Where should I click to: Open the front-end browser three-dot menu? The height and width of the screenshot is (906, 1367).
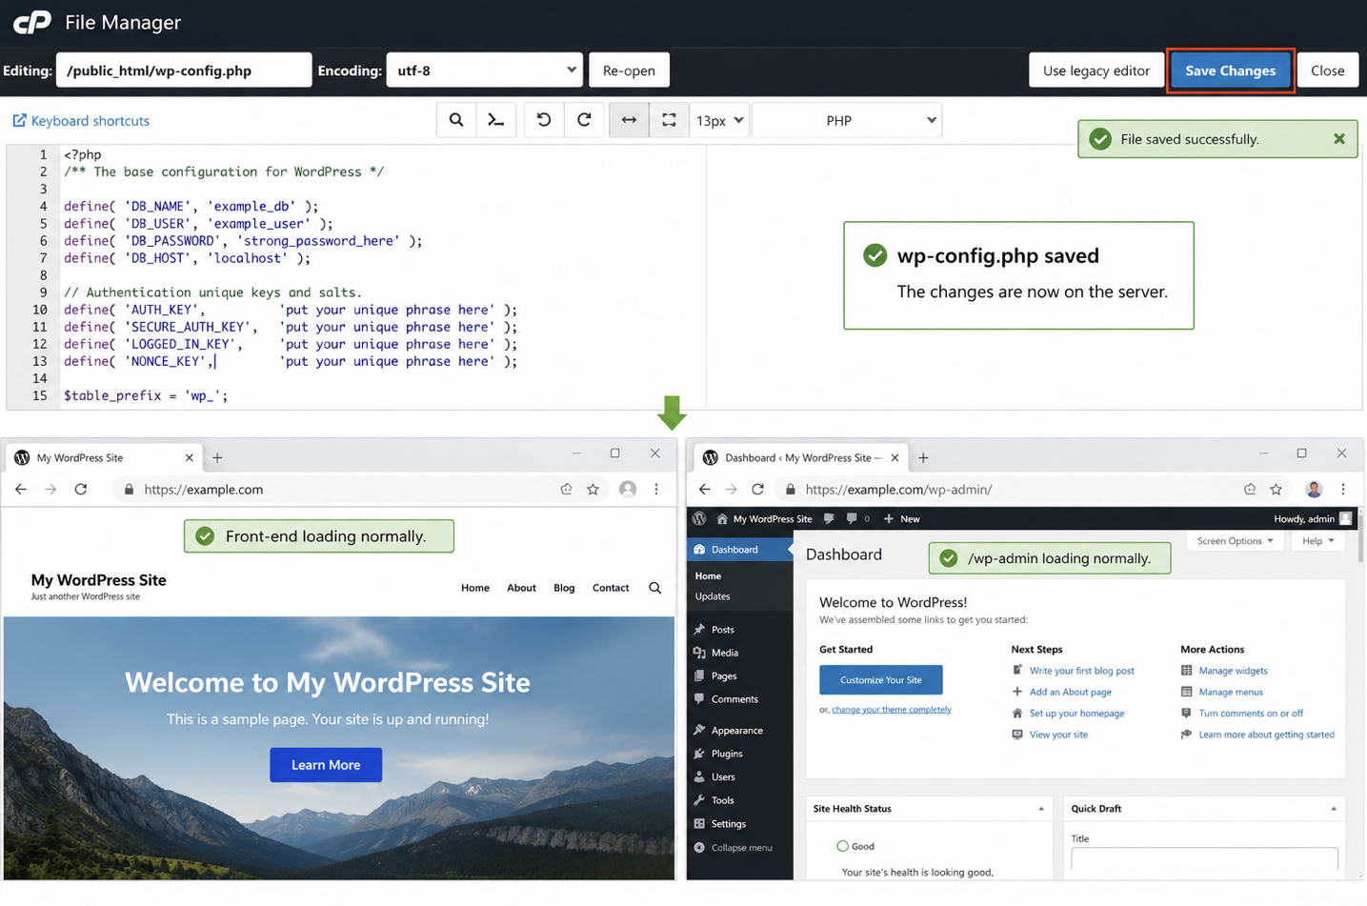[656, 489]
